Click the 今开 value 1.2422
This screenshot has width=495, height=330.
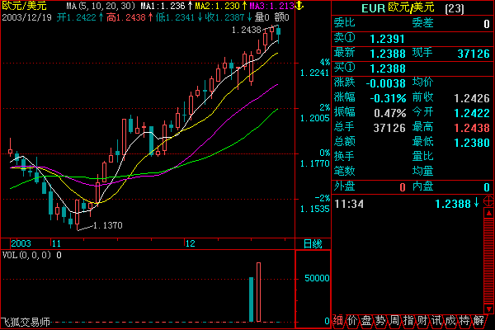tap(472, 113)
